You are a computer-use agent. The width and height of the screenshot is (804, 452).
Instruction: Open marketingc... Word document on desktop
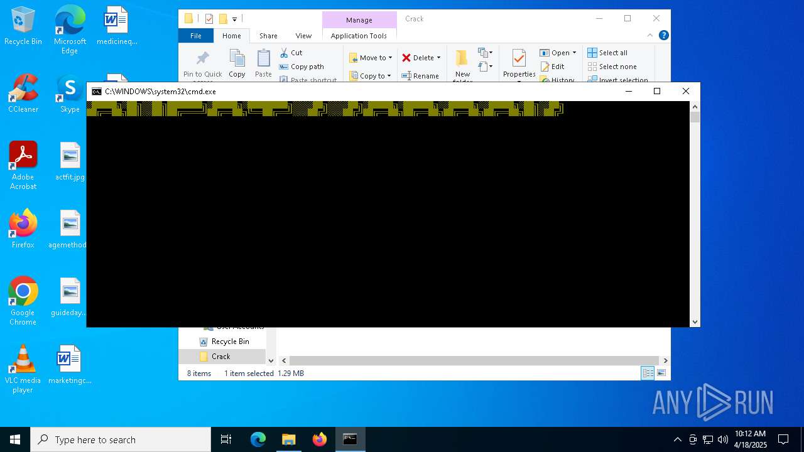pos(70,365)
